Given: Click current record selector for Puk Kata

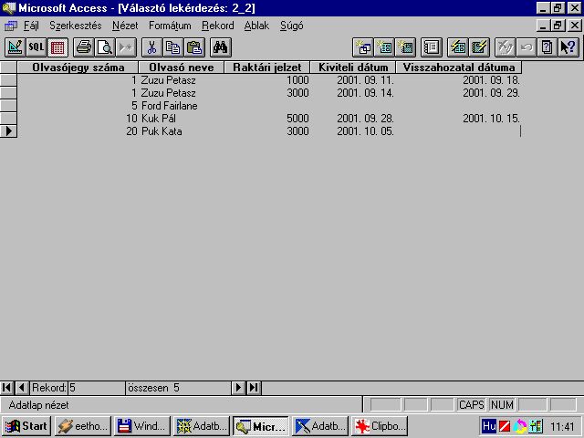Looking at the screenshot, I should pos(8,131).
